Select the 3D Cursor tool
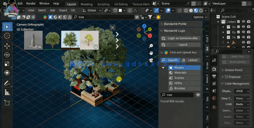The image size is (254, 128). 7,36
